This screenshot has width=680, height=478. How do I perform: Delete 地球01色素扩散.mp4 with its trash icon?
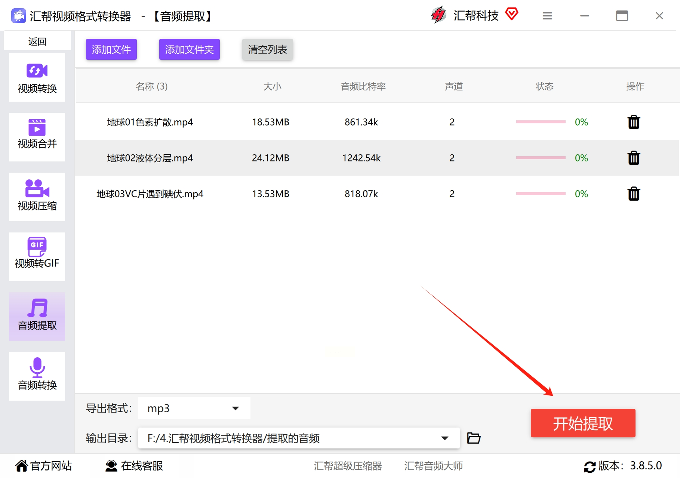coord(634,122)
